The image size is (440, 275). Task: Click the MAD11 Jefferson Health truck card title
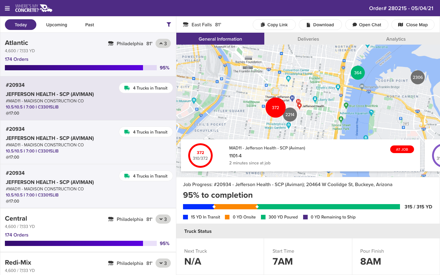[267, 148]
